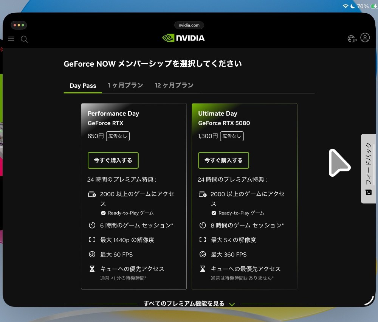Screen dimensions: 378x322
Task: Click the nvidia.com address pill
Action: [189, 25]
